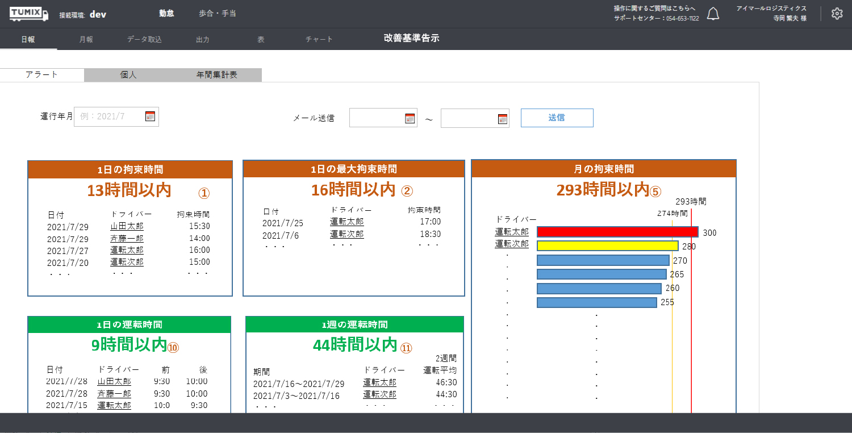Image resolution: width=852 pixels, height=433 pixels.
Task: Click the 送信 button
Action: tap(557, 118)
